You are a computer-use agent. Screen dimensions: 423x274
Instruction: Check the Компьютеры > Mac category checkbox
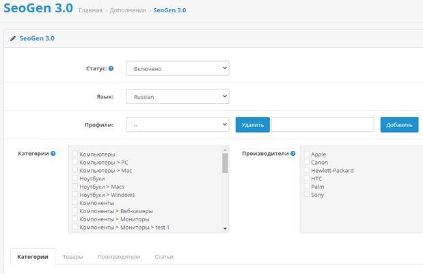75,171
